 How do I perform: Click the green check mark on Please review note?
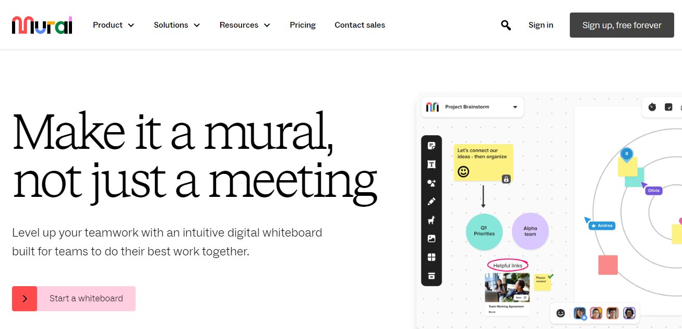[x=551, y=276]
